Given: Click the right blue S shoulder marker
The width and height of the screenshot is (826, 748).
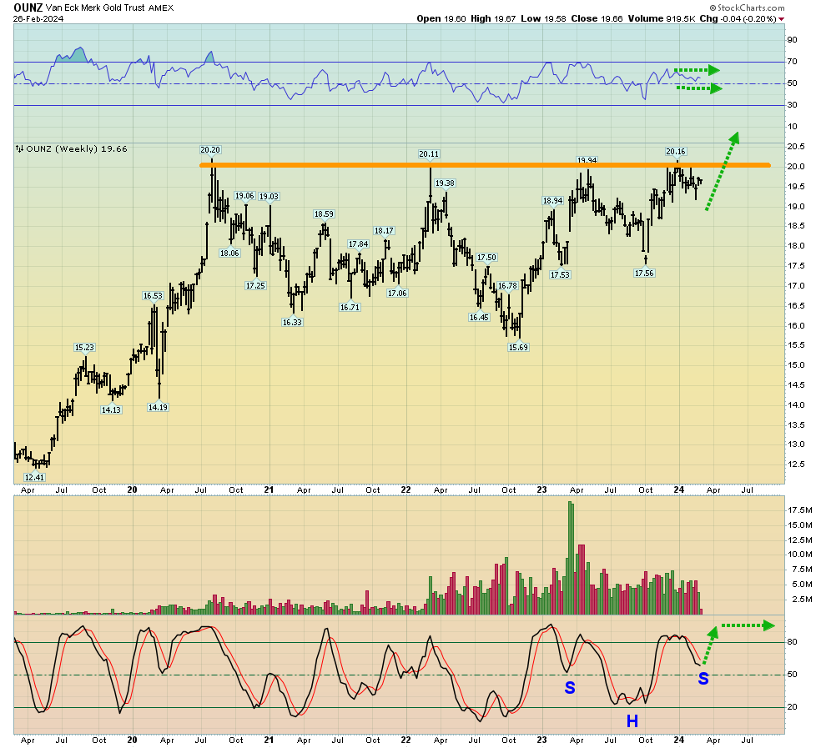Looking at the screenshot, I should 703,679.
